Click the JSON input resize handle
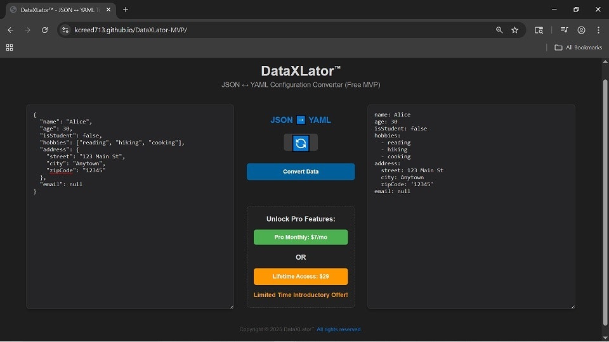 232,307
